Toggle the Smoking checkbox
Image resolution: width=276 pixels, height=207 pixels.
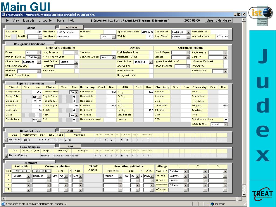tap(114, 53)
